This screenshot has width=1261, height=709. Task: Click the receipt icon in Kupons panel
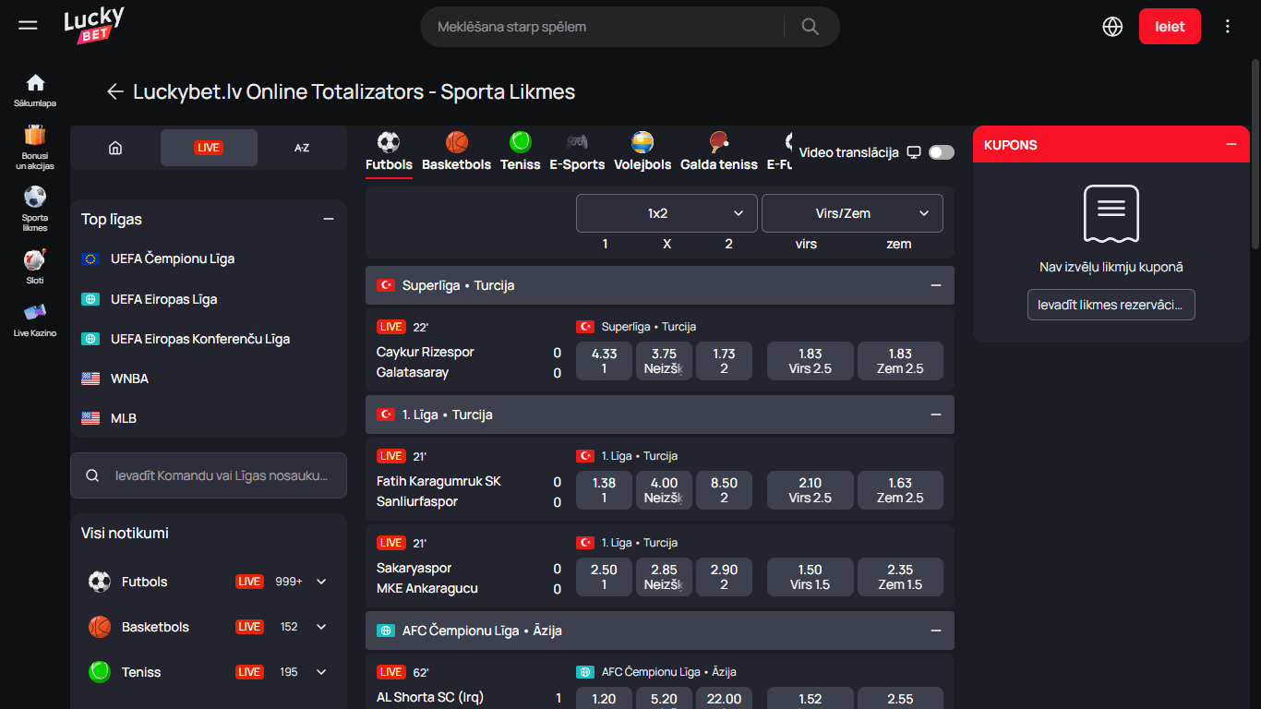(1111, 213)
